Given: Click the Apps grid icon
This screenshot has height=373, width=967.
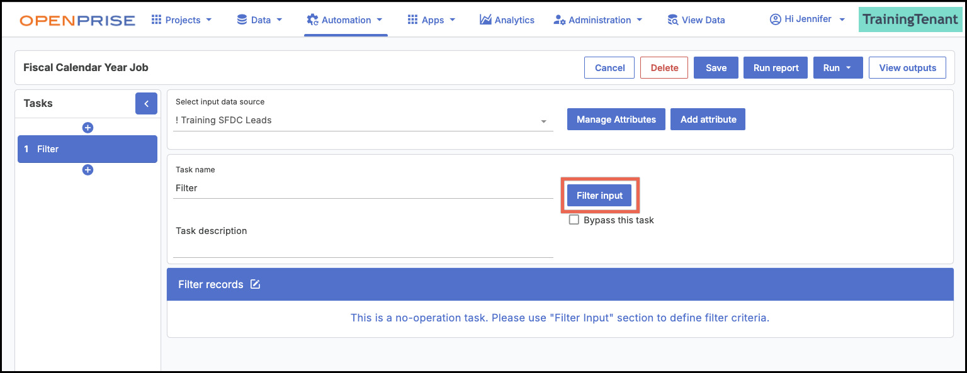Looking at the screenshot, I should click(x=412, y=20).
